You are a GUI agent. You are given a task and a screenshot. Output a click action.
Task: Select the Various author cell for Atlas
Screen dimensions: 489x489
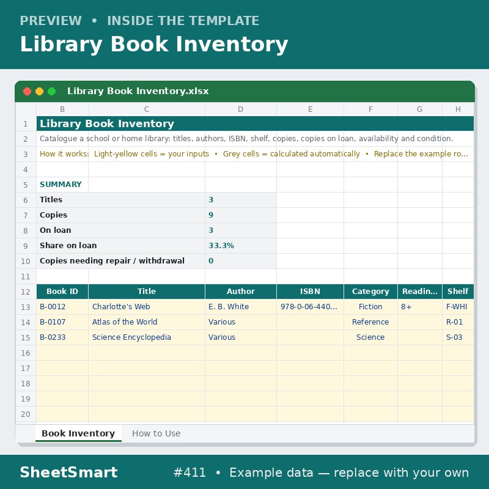pos(240,322)
